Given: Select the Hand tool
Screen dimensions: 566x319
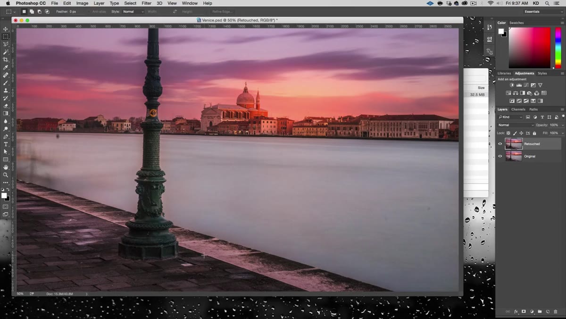Looking at the screenshot, I should point(6,167).
